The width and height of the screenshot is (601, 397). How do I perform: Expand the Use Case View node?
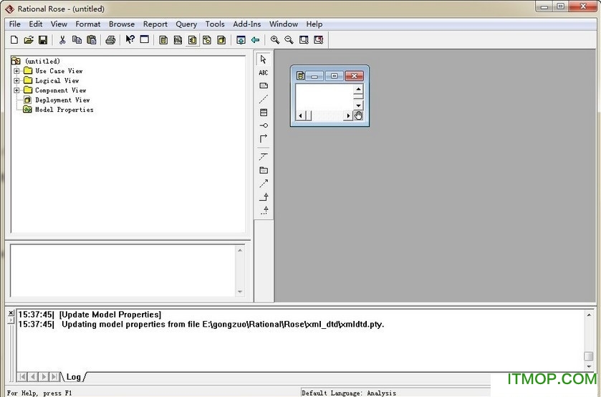pos(16,71)
